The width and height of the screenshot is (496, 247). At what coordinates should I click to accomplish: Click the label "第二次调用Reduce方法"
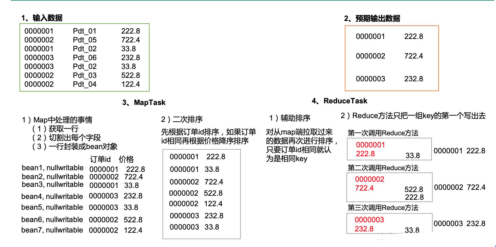pyautogui.click(x=383, y=168)
